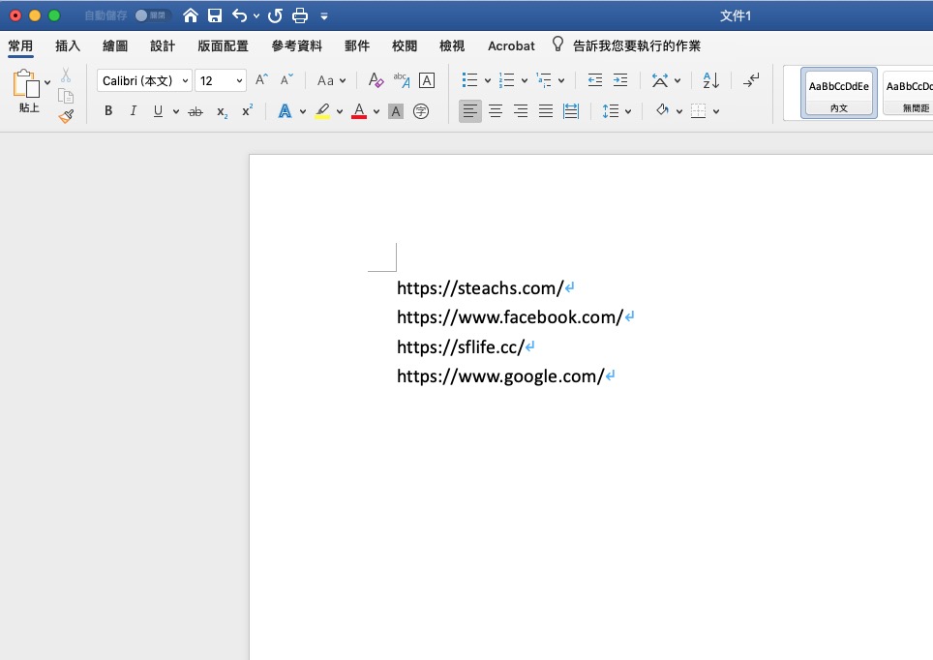Click 告訴我您要執行的作業 search box

636,45
